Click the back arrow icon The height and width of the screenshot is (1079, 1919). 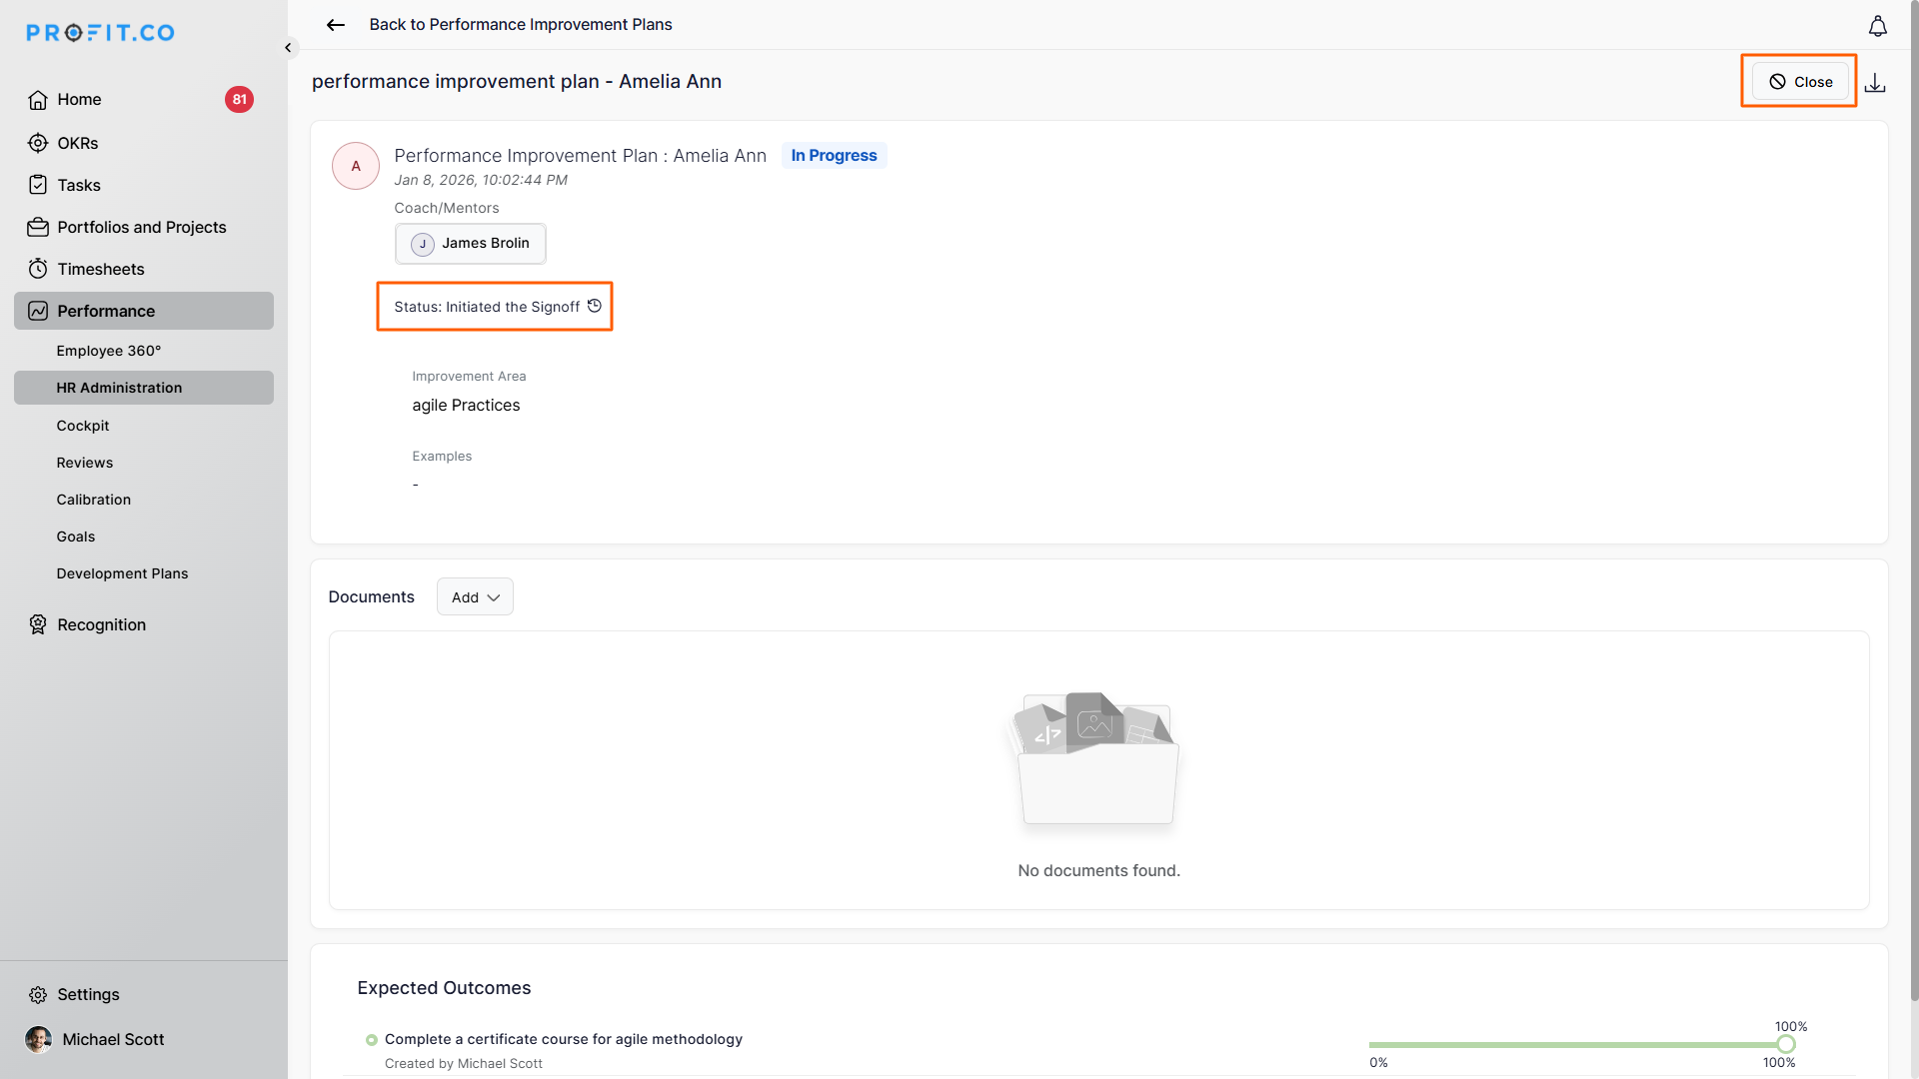pyautogui.click(x=336, y=25)
